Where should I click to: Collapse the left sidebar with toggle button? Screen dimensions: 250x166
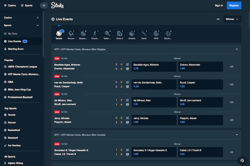43,5
